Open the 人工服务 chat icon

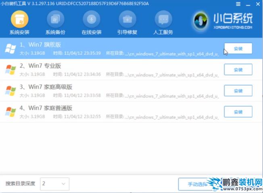(163, 19)
